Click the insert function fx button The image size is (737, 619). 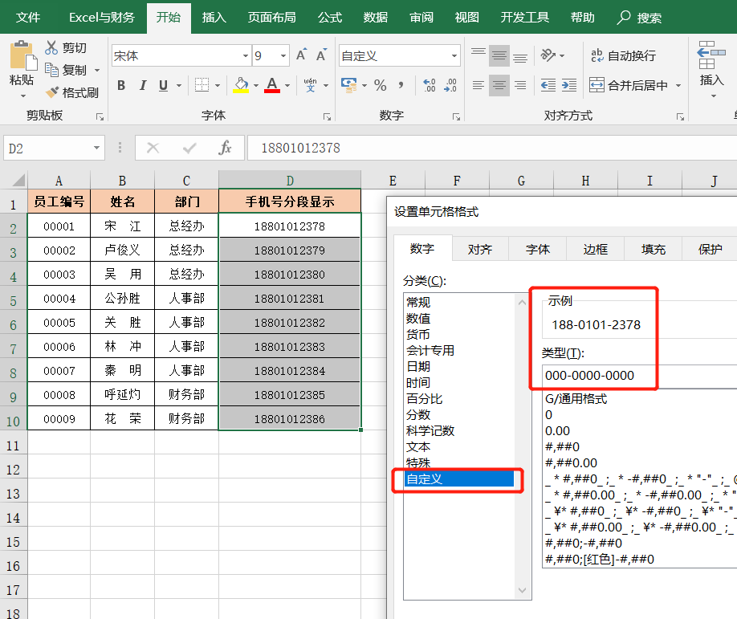tap(225, 148)
